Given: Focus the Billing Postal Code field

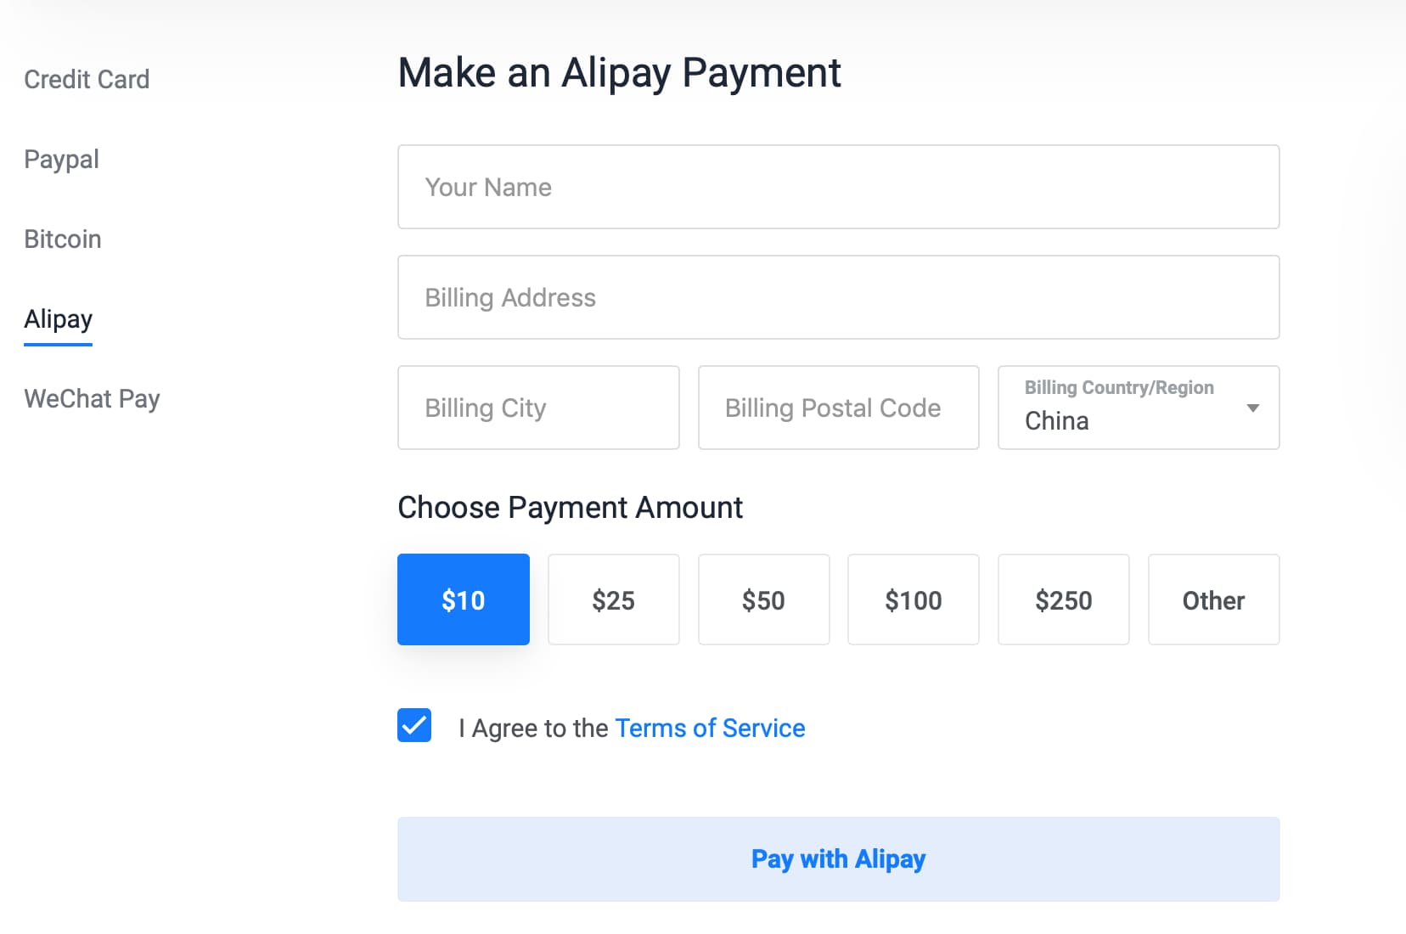Looking at the screenshot, I should click(x=838, y=408).
